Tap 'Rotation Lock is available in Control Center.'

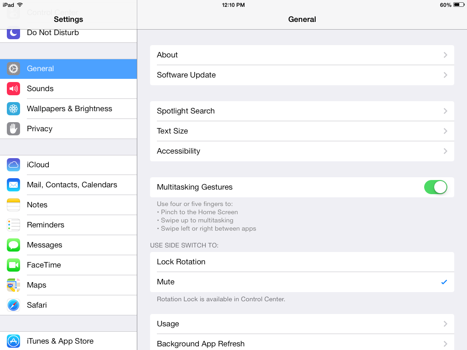coord(221,299)
